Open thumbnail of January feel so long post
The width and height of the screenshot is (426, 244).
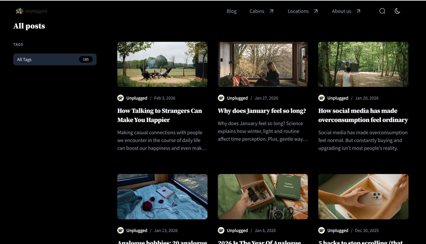(263, 64)
